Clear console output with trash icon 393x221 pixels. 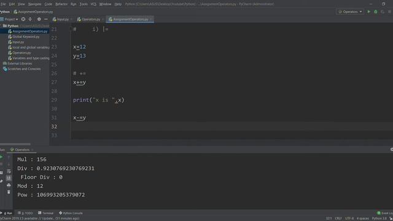pos(9,192)
